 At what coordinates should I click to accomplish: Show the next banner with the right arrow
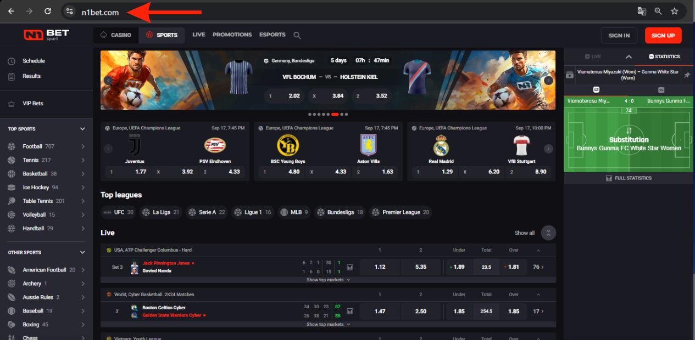pyautogui.click(x=548, y=81)
